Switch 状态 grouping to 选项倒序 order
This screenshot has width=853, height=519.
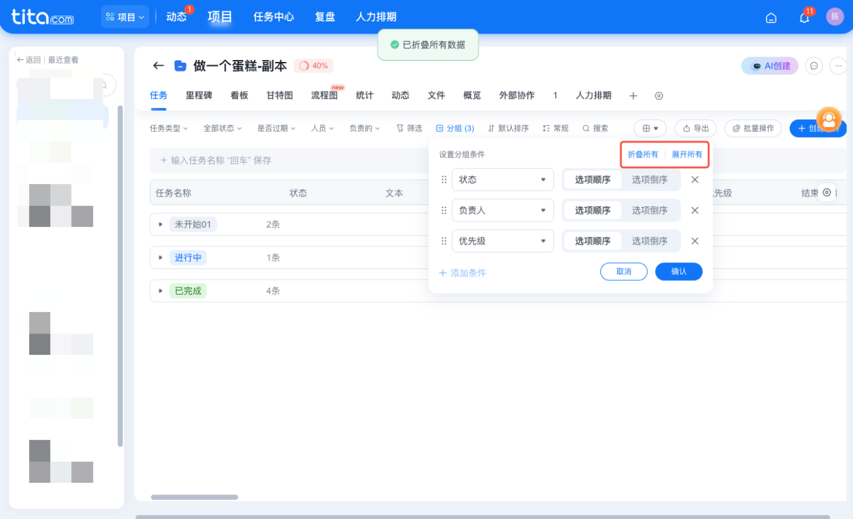click(651, 179)
